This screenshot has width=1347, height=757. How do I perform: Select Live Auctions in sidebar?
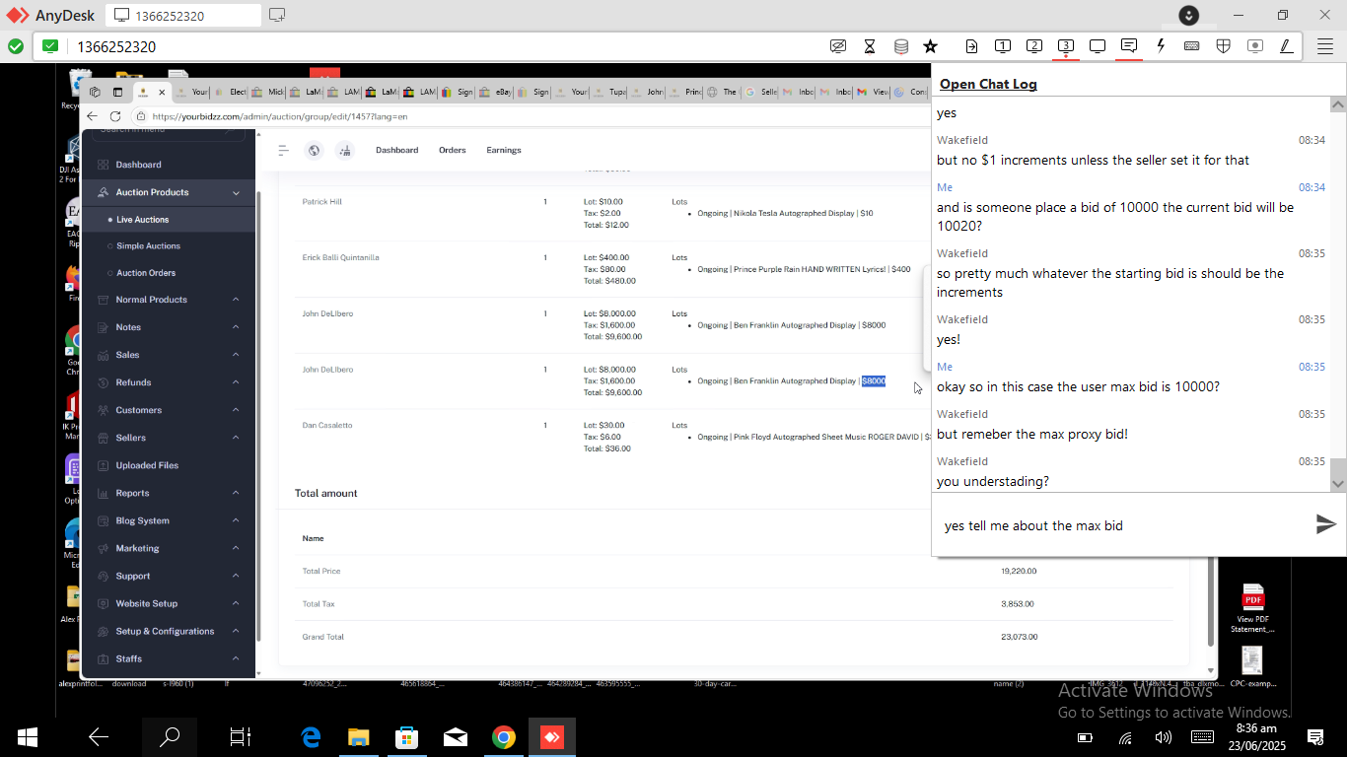tap(143, 220)
